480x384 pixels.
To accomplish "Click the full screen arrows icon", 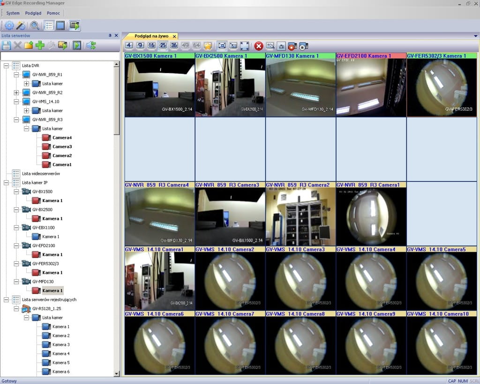I will coord(244,45).
